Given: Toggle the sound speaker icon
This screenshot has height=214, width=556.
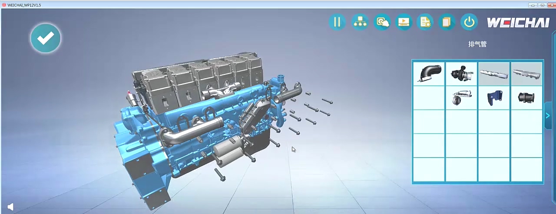Looking at the screenshot, I should pos(10,207).
